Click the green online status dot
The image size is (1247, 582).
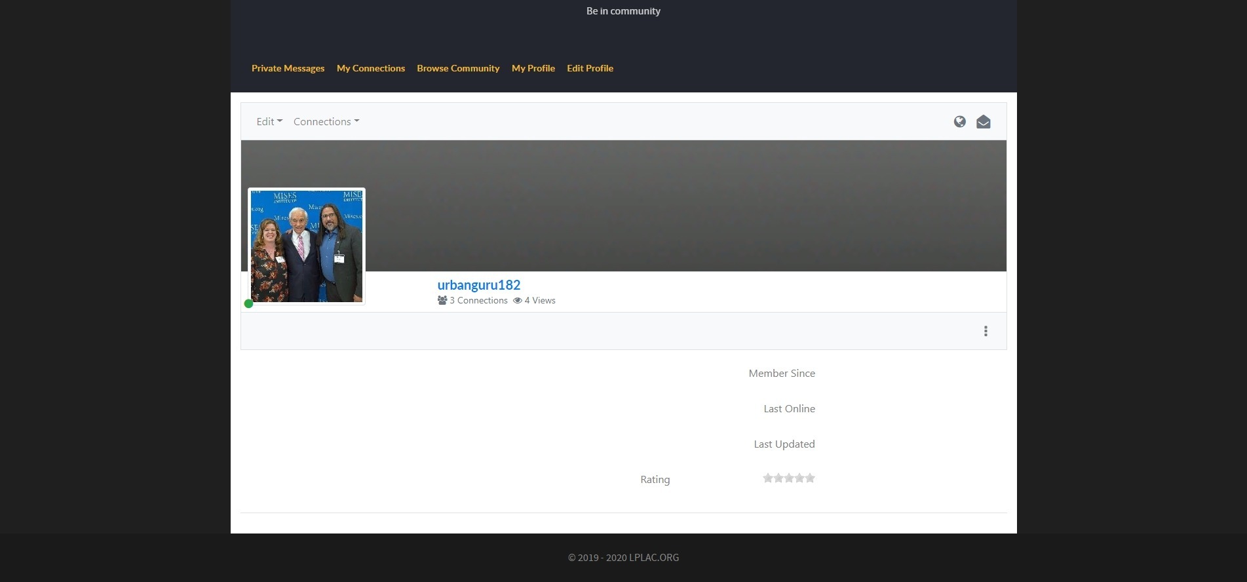[x=248, y=303]
